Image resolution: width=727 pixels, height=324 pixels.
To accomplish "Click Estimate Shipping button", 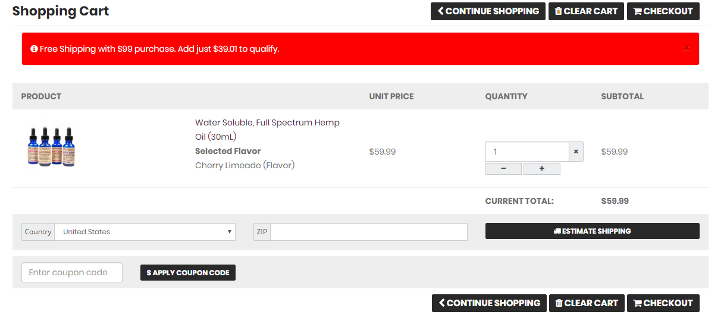I will 593,231.
